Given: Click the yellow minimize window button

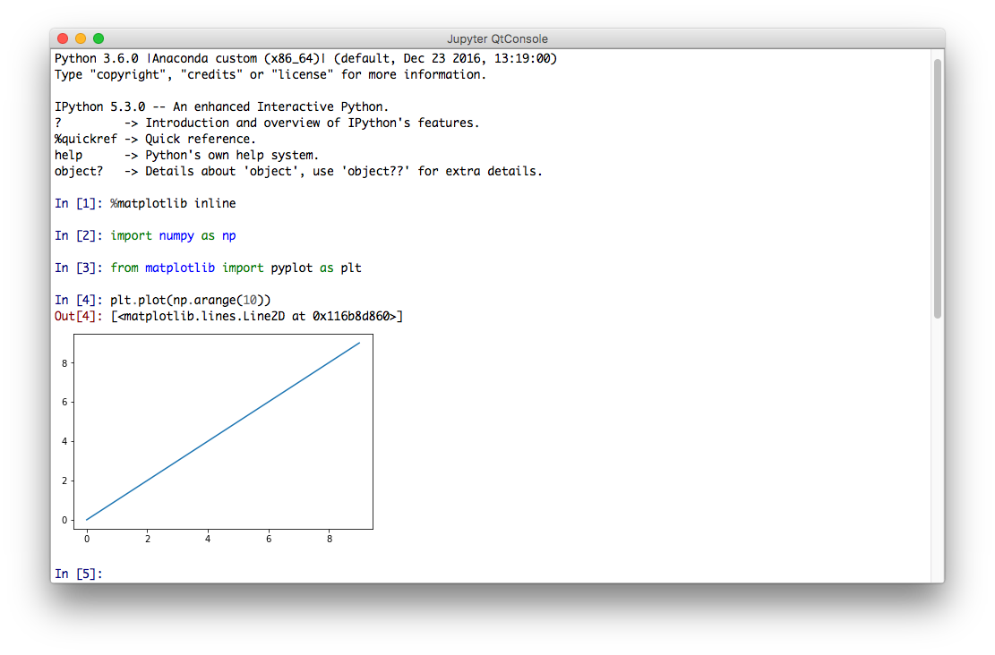Looking at the screenshot, I should [x=81, y=38].
